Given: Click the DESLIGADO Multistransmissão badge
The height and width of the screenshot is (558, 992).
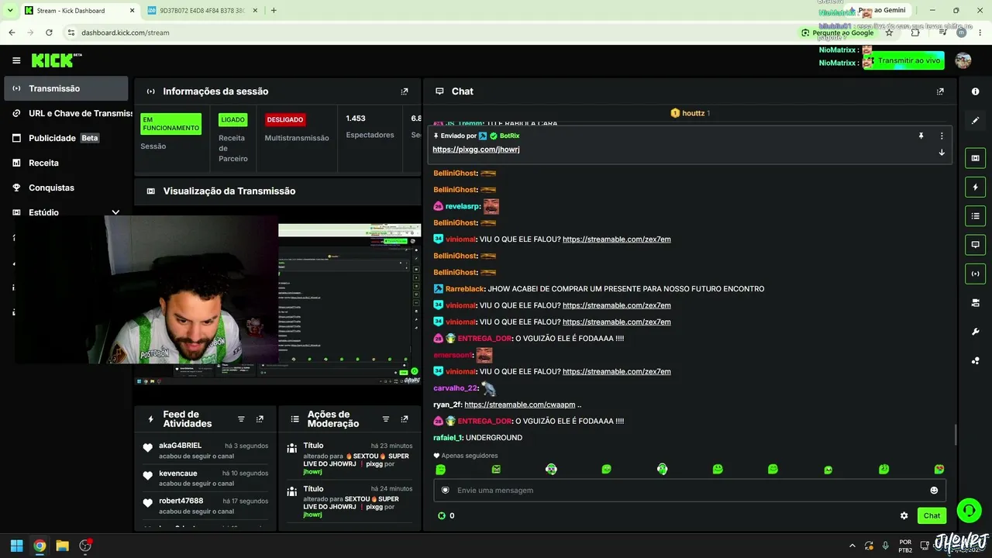Looking at the screenshot, I should click(x=284, y=120).
